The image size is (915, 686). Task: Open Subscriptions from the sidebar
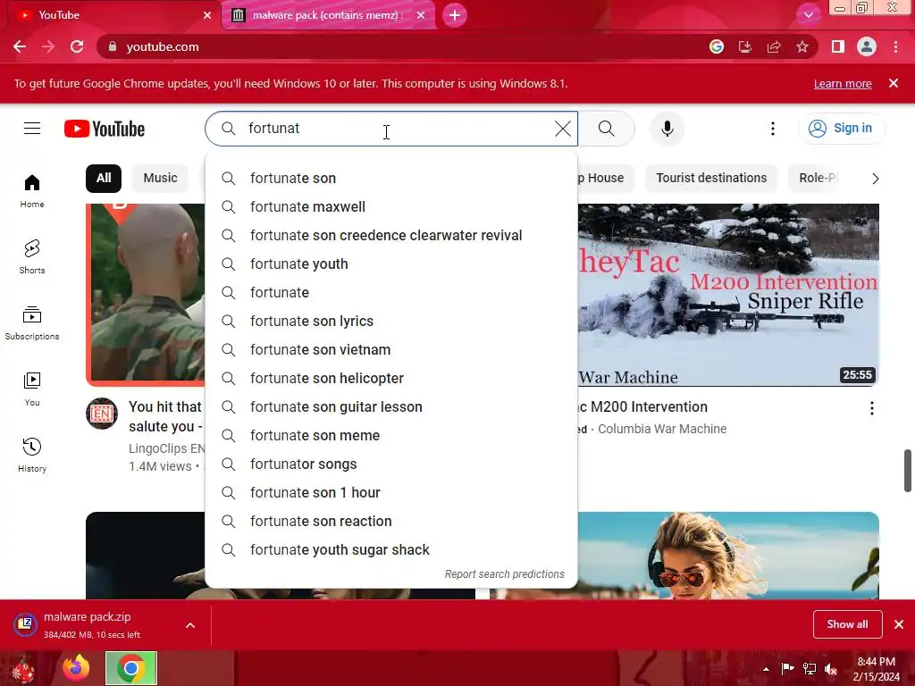(32, 323)
